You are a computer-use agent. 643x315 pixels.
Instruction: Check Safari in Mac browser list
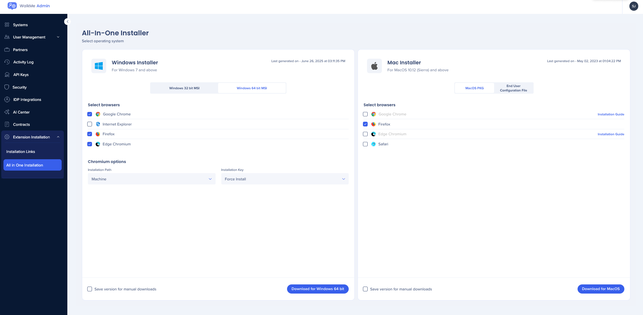365,144
